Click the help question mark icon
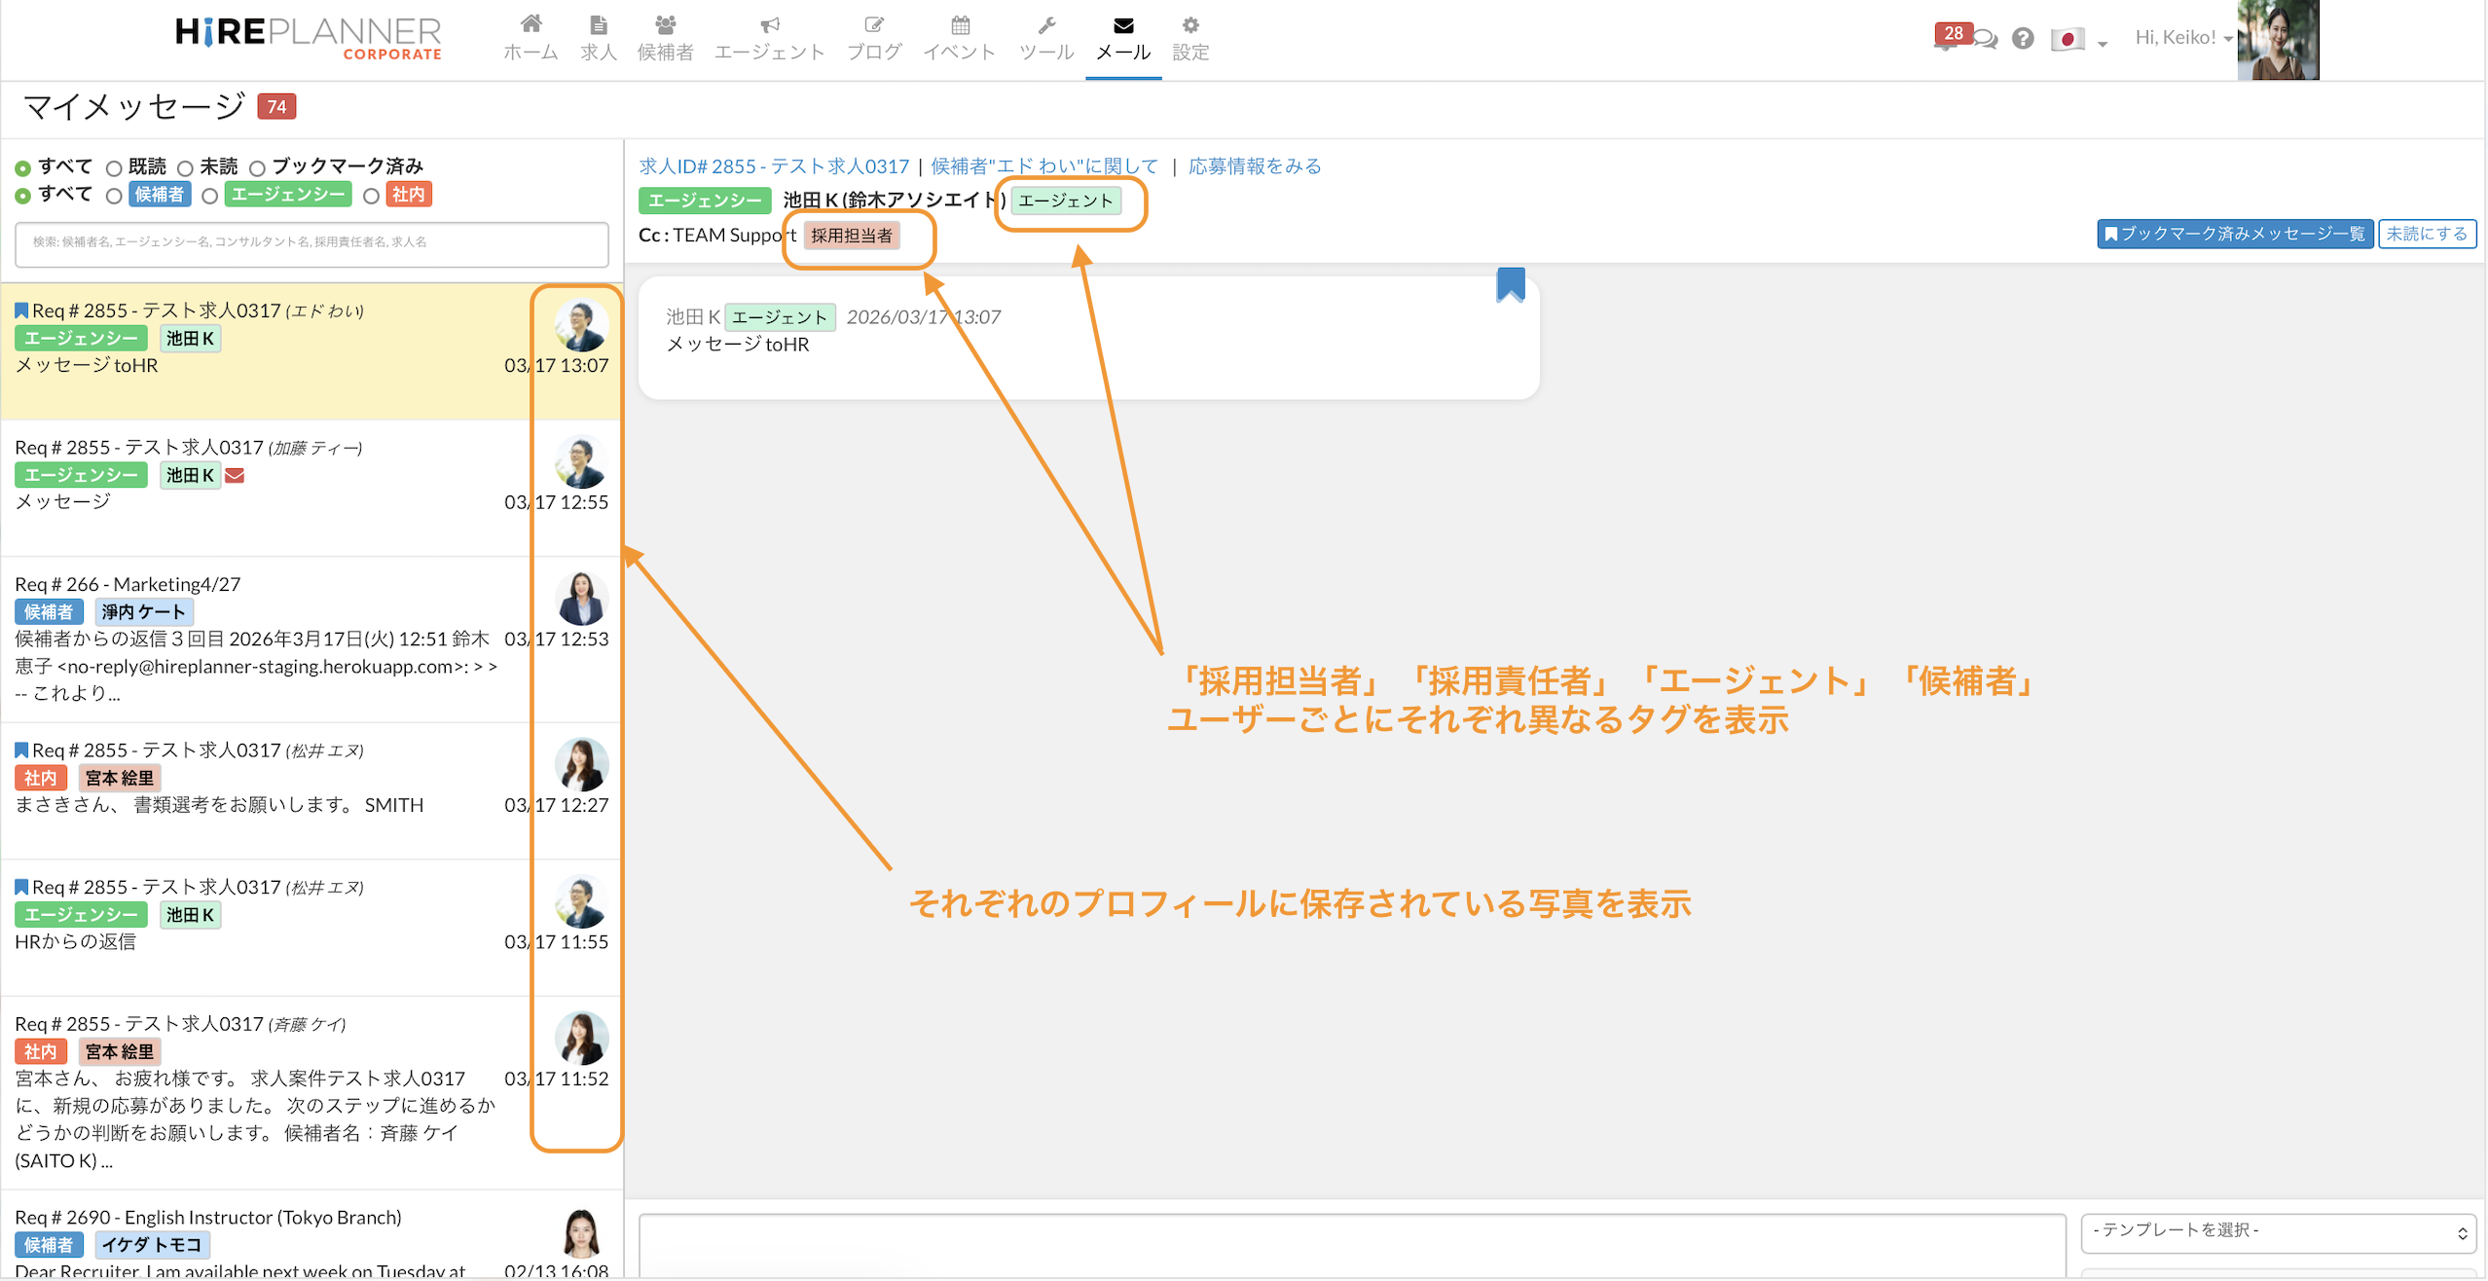The height and width of the screenshot is (1281, 2488). (2023, 38)
